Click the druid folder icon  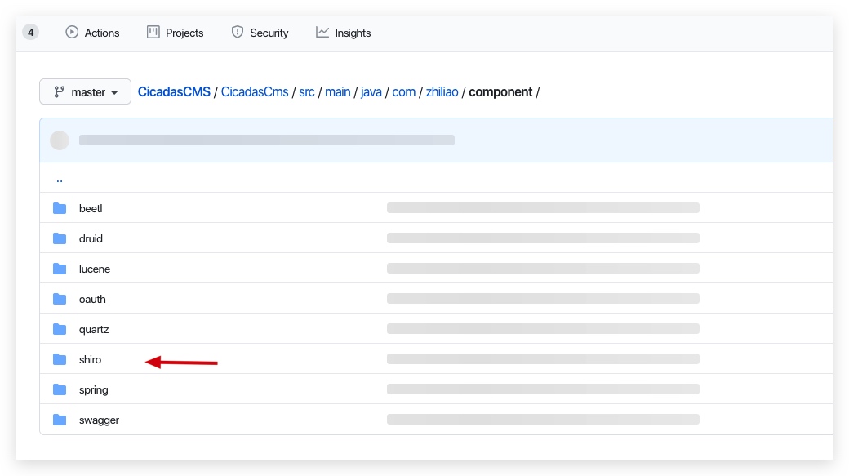coord(60,238)
